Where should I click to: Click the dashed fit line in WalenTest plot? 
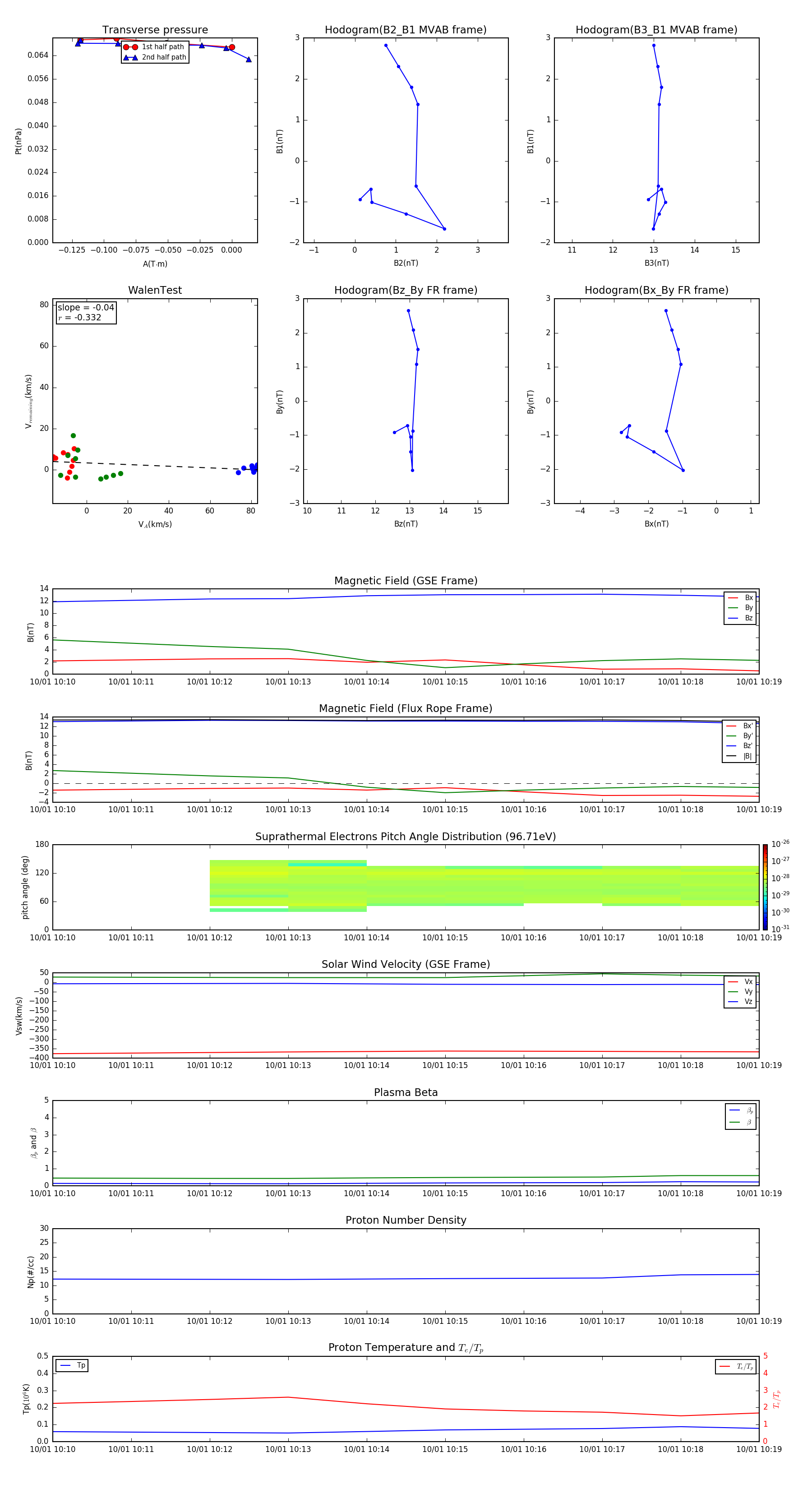click(155, 465)
